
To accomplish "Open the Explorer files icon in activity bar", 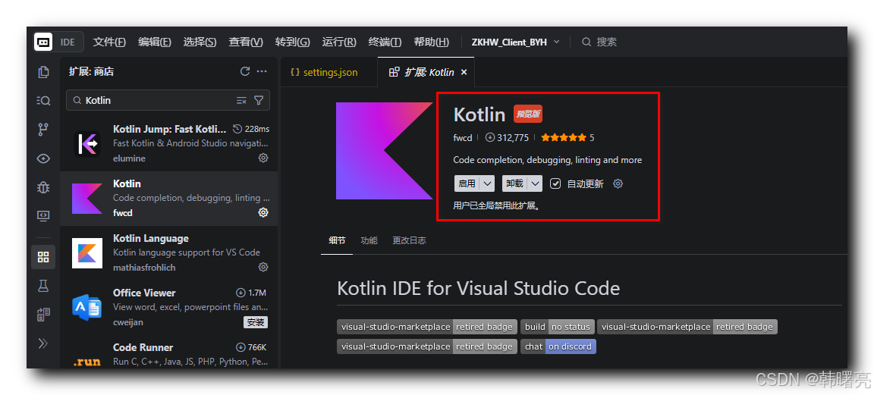I will point(43,72).
